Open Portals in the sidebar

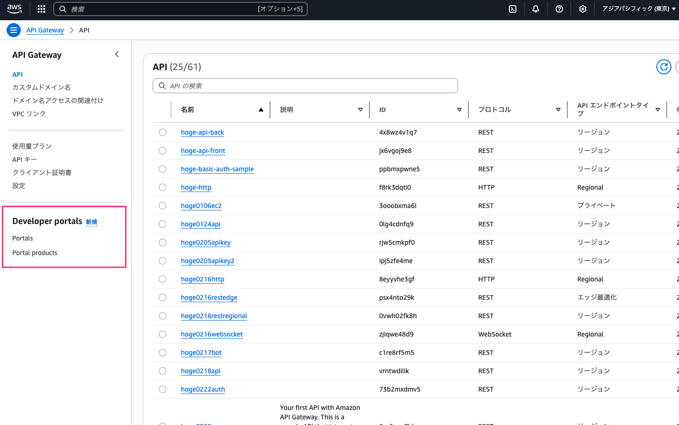(23, 238)
